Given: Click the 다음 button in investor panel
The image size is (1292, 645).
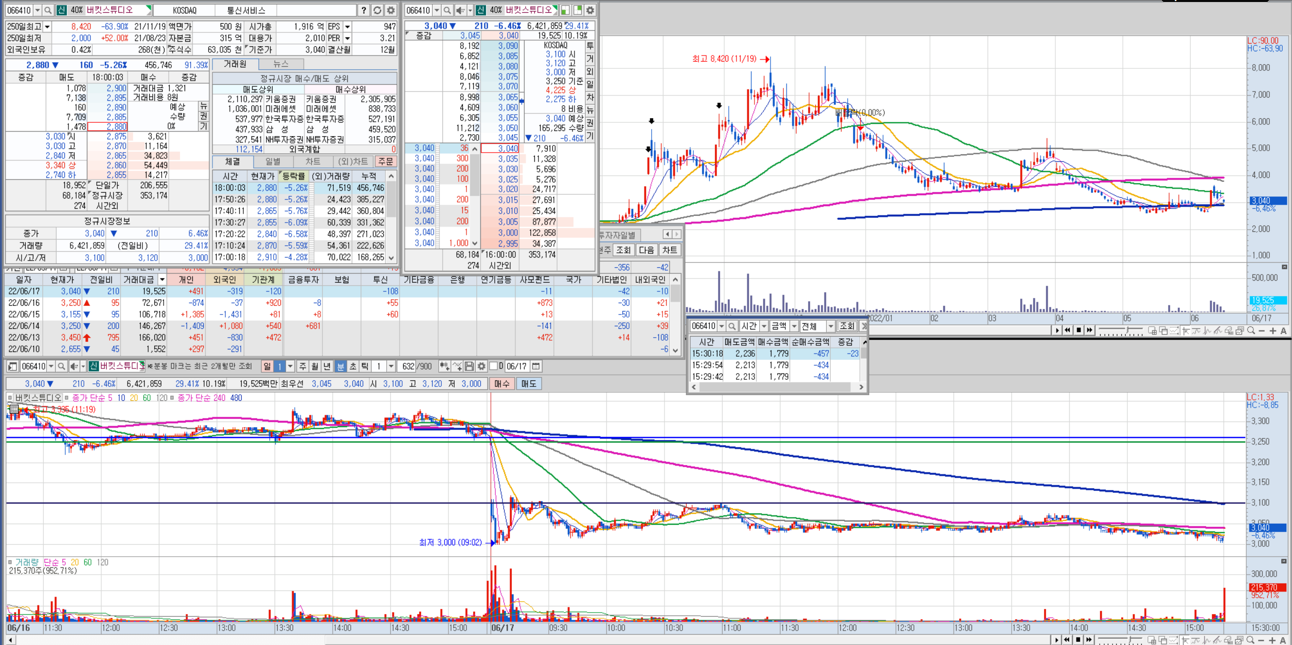Looking at the screenshot, I should click(647, 250).
